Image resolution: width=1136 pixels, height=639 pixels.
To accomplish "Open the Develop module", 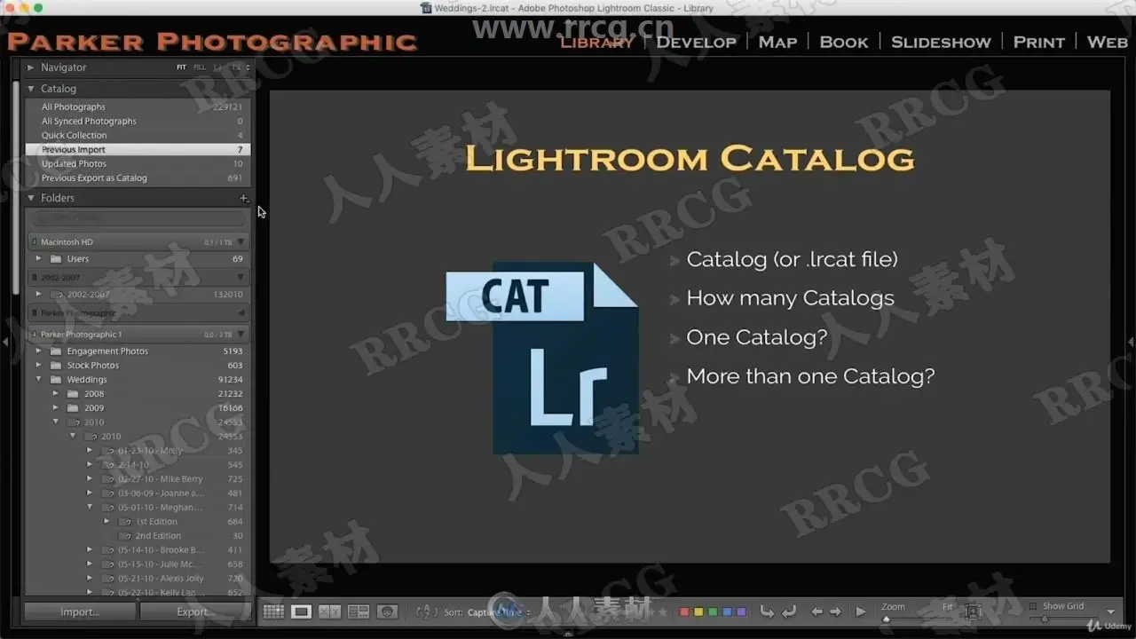I will point(696,42).
